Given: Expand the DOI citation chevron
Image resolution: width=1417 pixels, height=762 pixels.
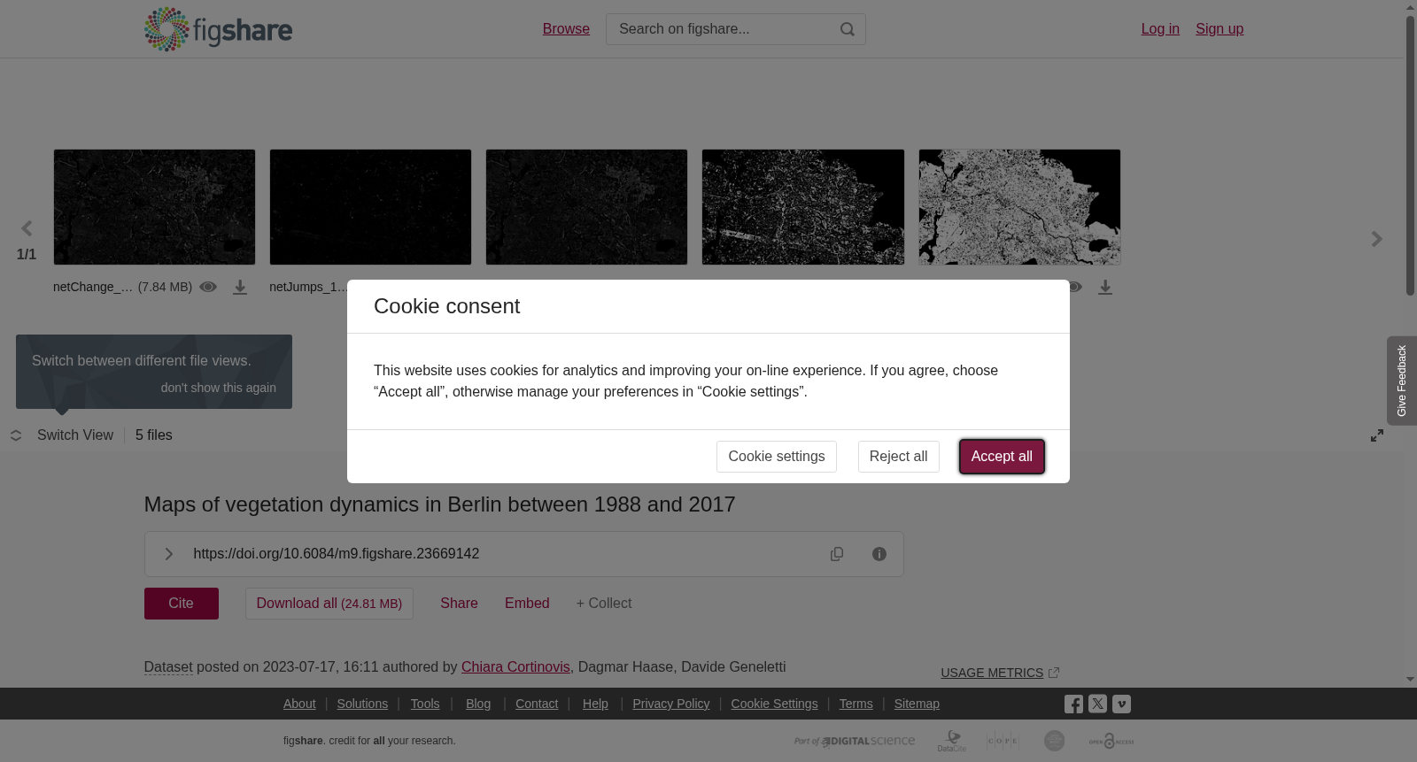Looking at the screenshot, I should coord(169,554).
